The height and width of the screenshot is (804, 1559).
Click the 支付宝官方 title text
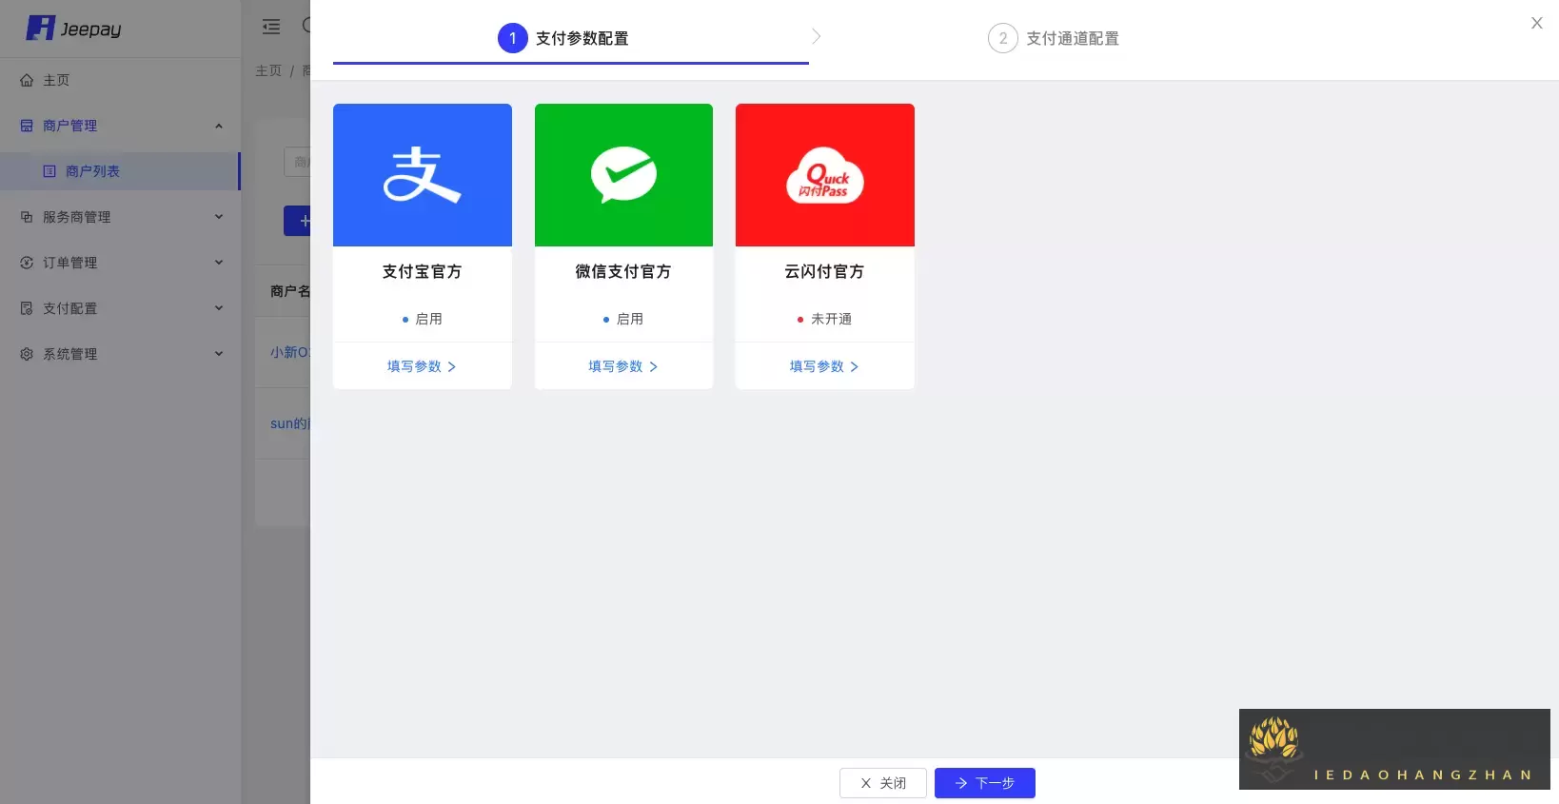click(423, 272)
